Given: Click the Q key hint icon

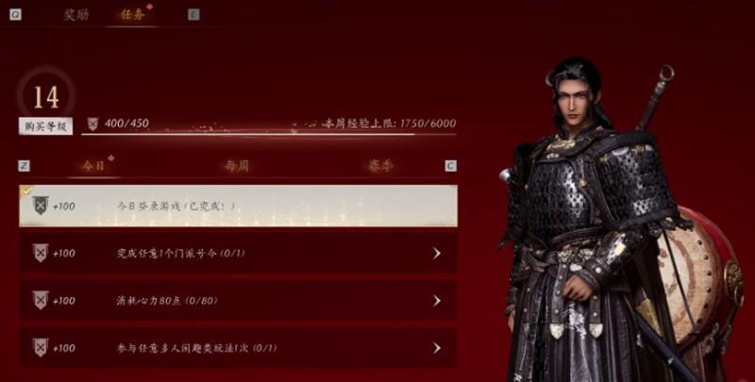Looking at the screenshot, I should click(x=15, y=14).
